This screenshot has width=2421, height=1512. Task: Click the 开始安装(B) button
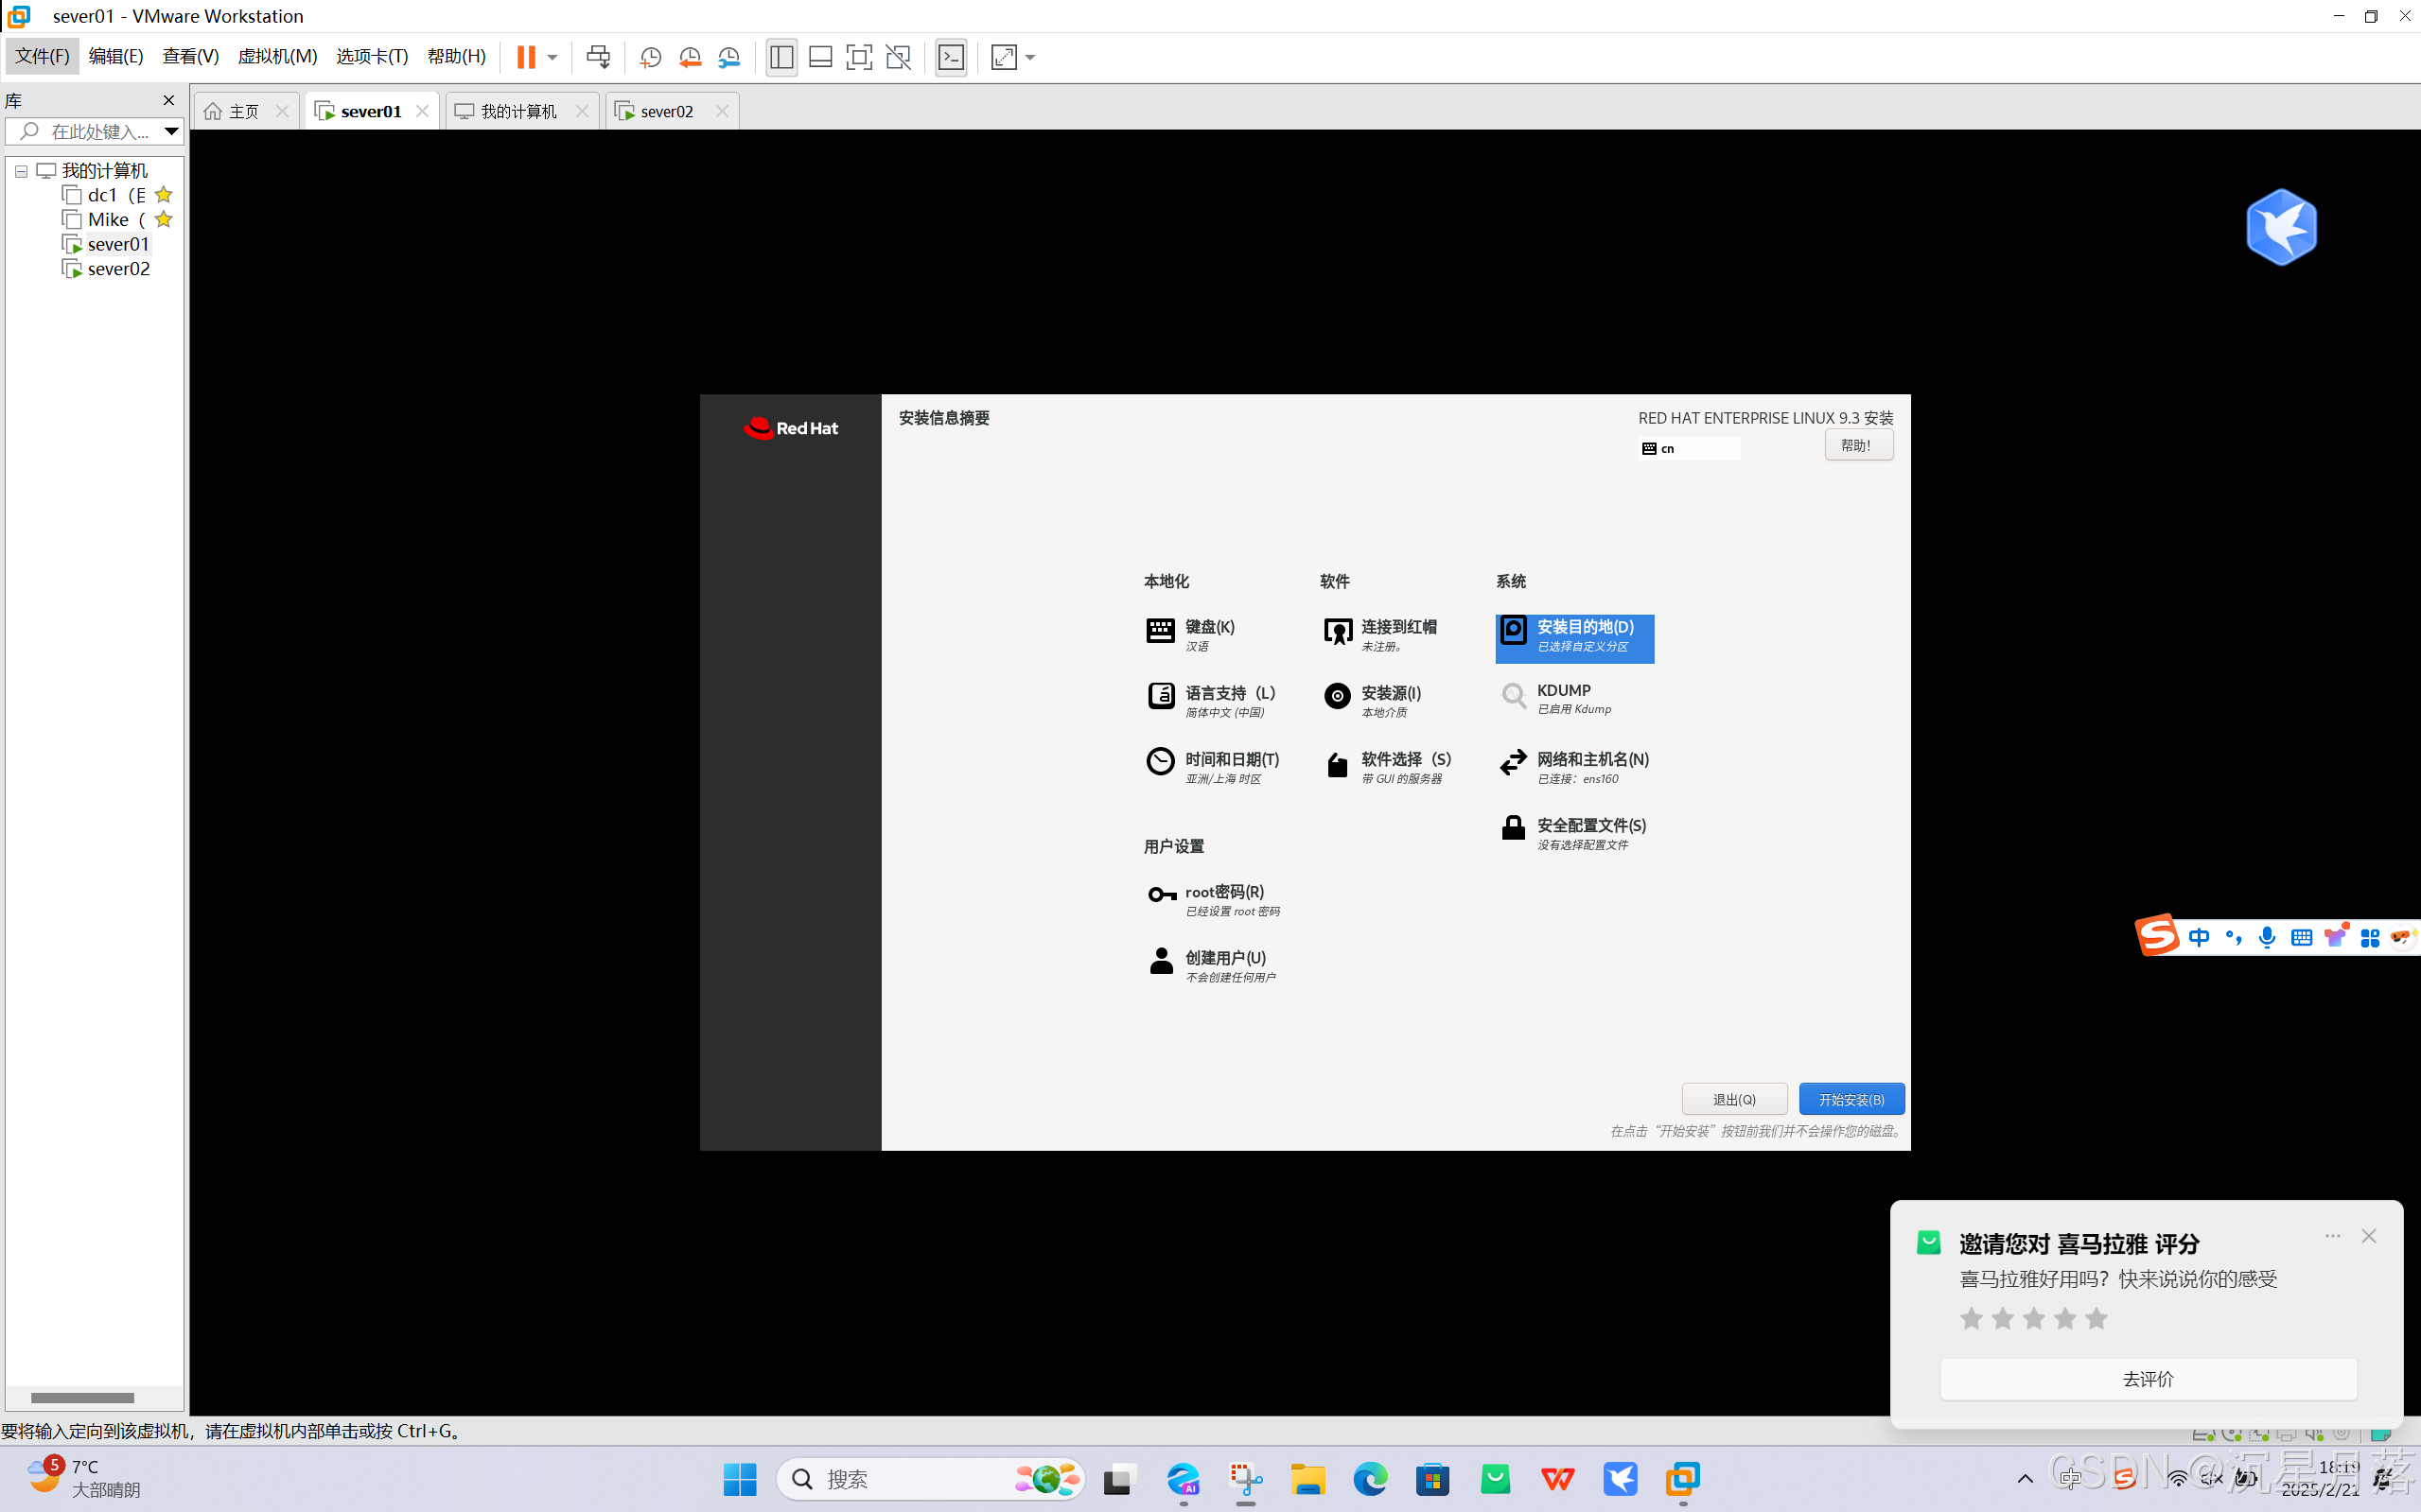pos(1851,1099)
